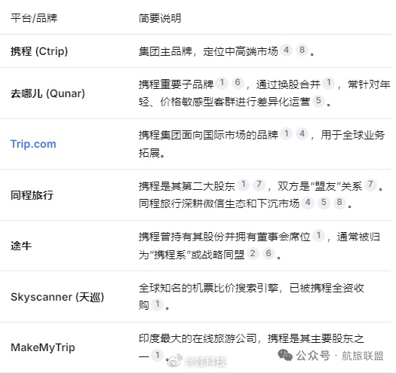This screenshot has height=373, width=396.
Task: Select the 简要说明 column header
Action: click(160, 18)
